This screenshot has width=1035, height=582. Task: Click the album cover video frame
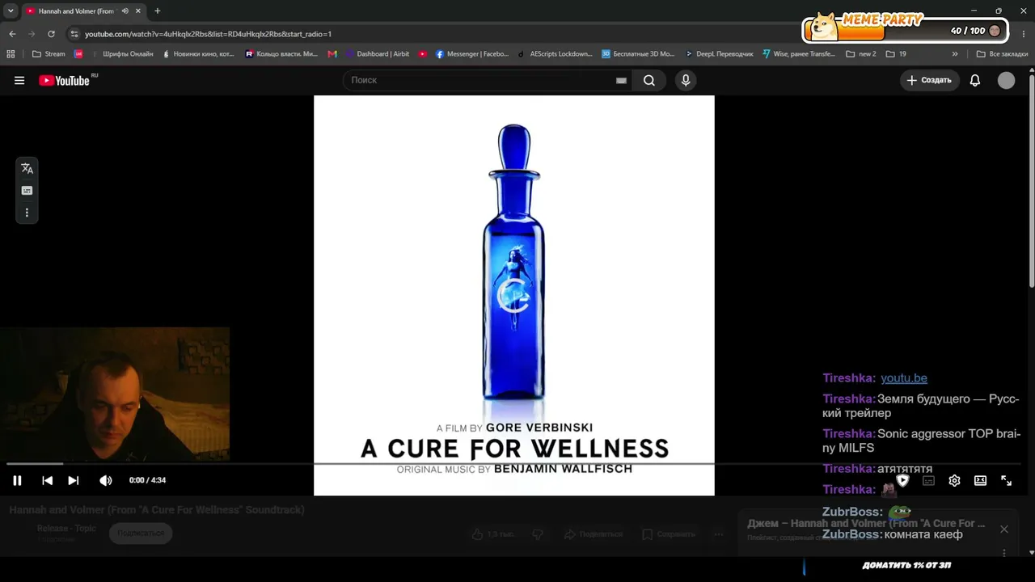tap(514, 296)
